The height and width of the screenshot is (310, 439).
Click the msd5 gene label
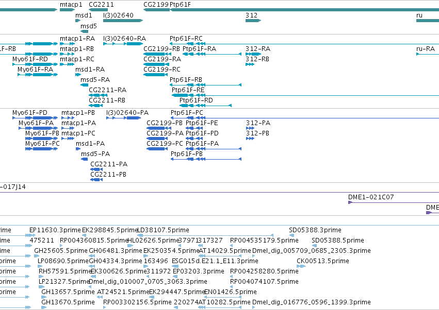(x=89, y=26)
